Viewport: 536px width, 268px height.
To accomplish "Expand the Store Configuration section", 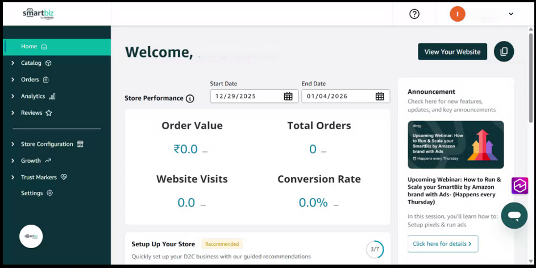I will click(47, 145).
